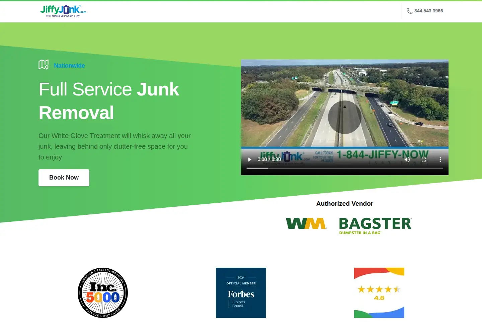
Task: Click the "Authorized Vendor" label
Action: click(345, 204)
